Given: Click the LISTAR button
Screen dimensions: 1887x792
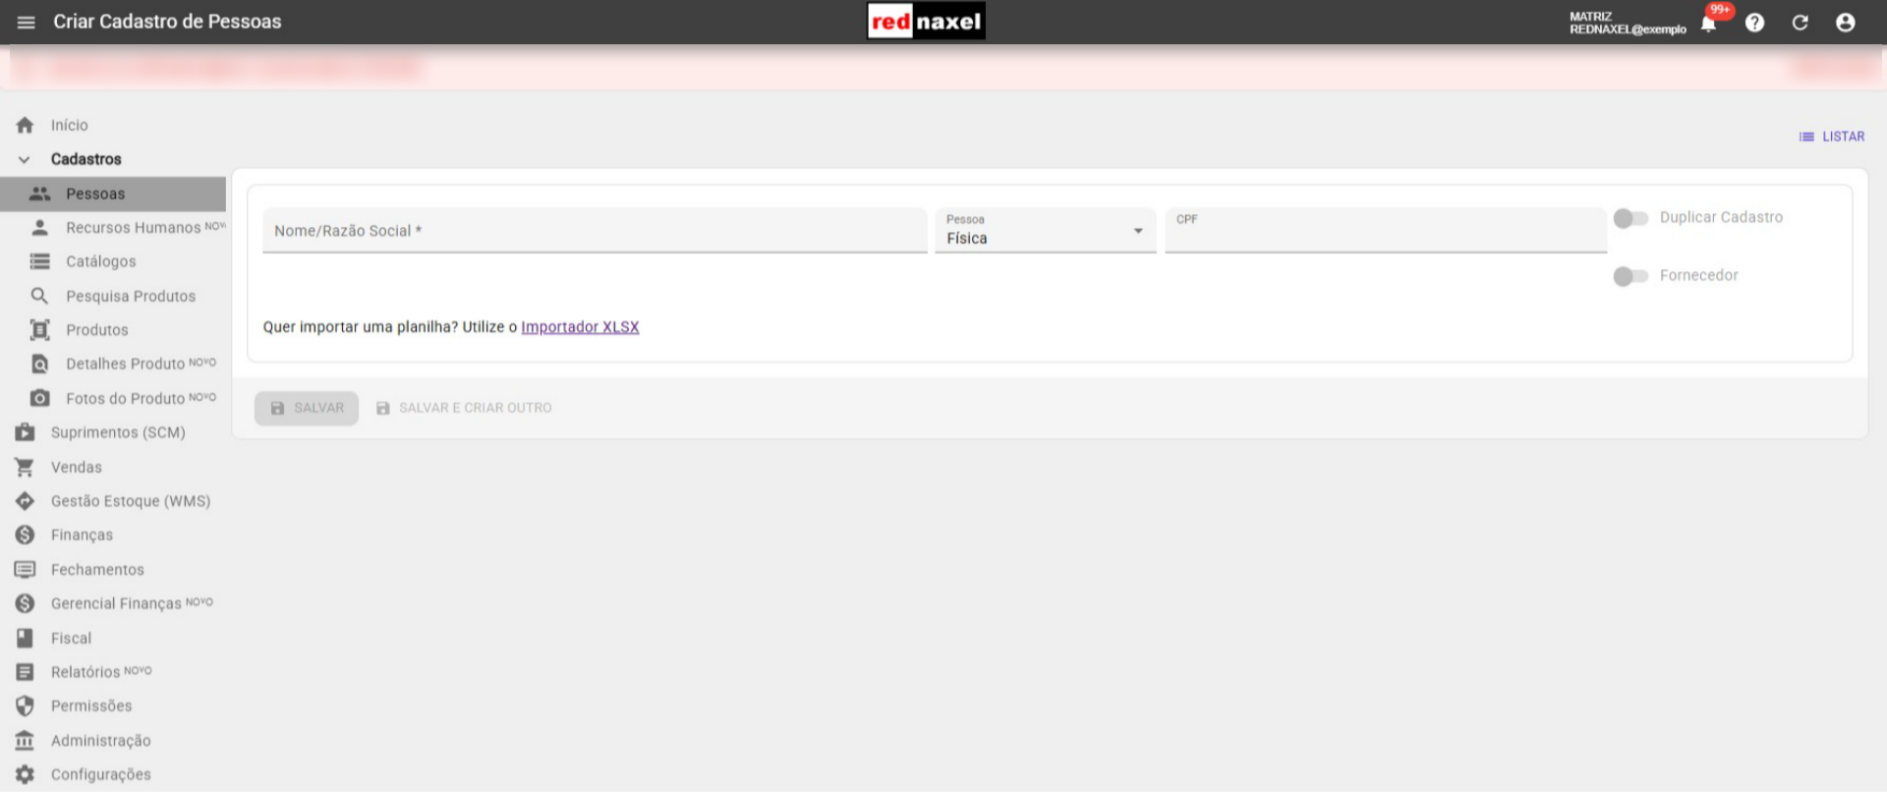Looking at the screenshot, I should (1832, 137).
